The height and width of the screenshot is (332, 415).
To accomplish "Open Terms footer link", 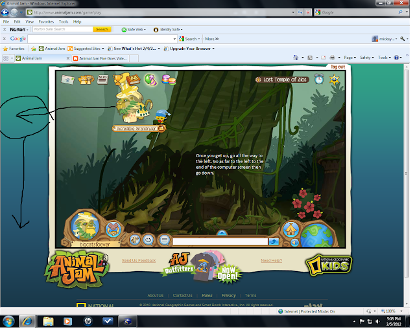I will pyautogui.click(x=250, y=295).
